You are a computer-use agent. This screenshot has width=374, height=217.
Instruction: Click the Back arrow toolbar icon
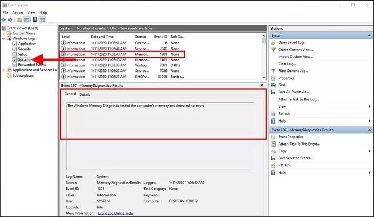[4, 20]
